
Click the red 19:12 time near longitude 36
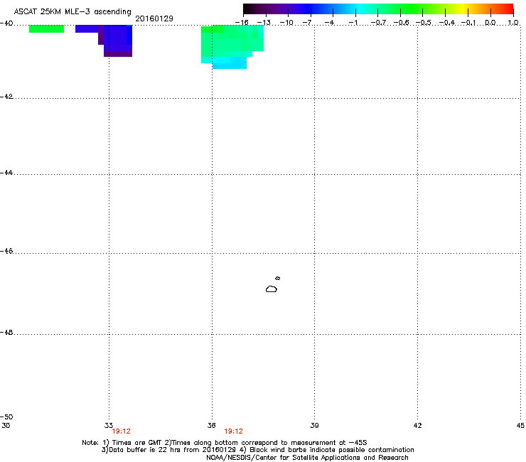[x=233, y=431]
